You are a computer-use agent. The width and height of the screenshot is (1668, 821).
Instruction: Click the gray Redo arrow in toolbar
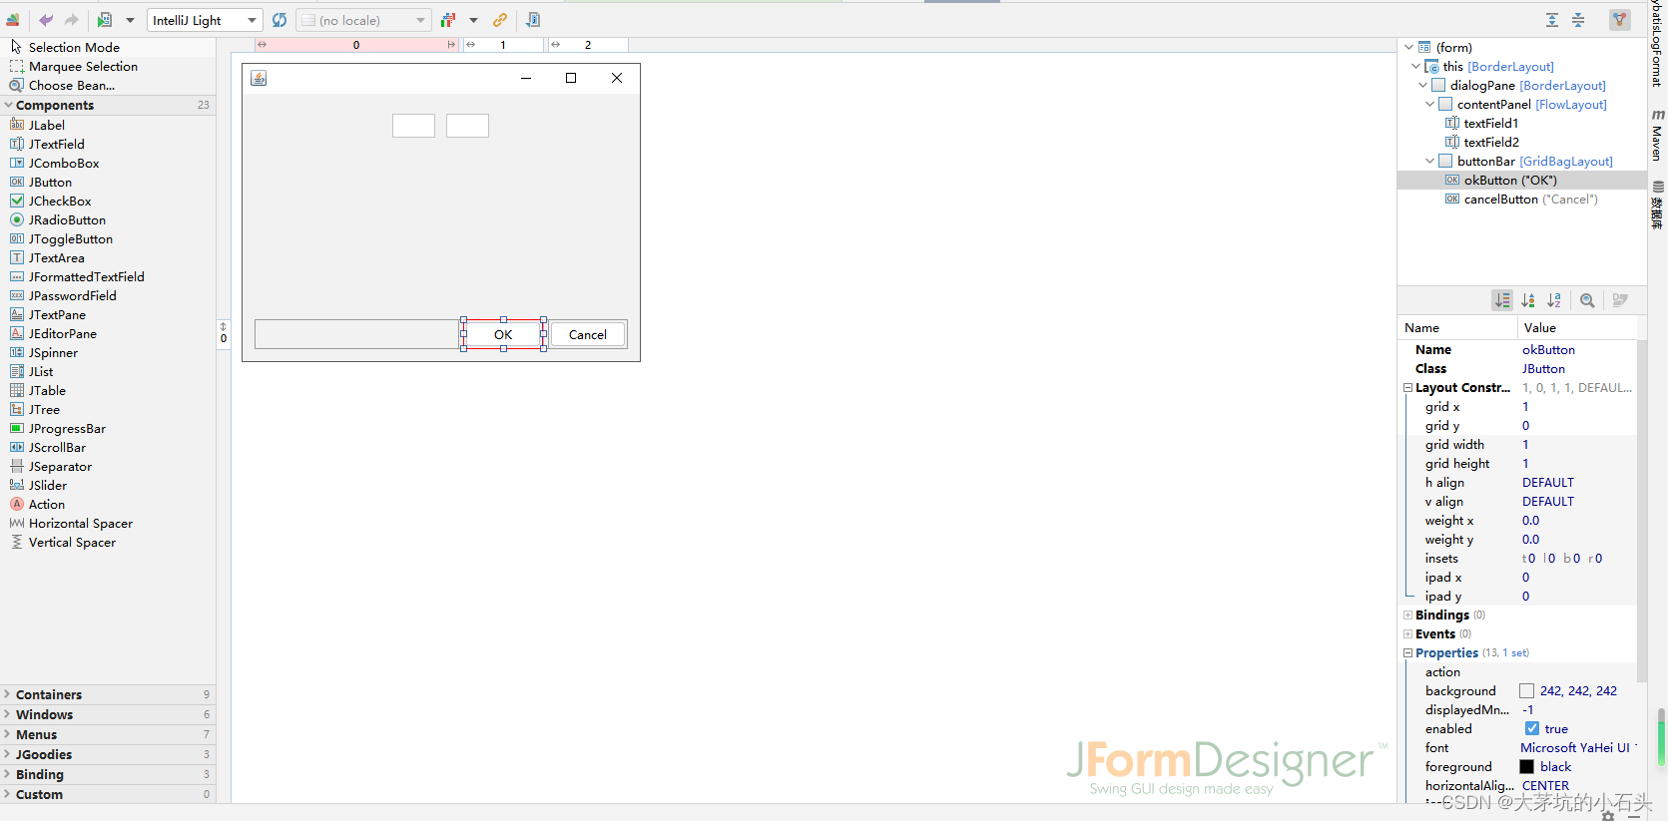(x=72, y=20)
